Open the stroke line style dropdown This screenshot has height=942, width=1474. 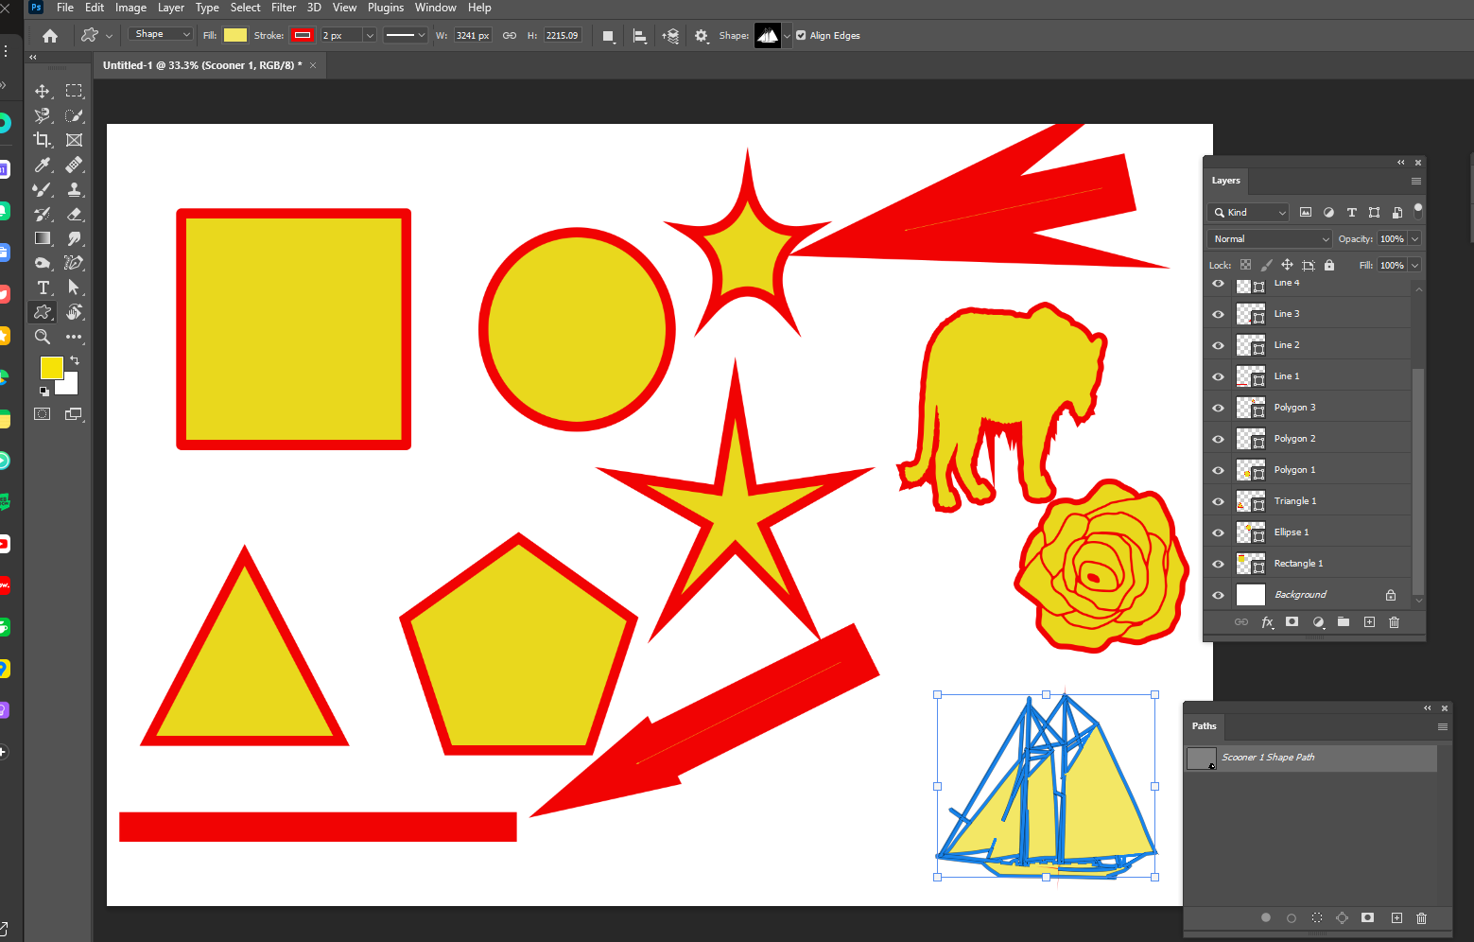[x=406, y=35]
